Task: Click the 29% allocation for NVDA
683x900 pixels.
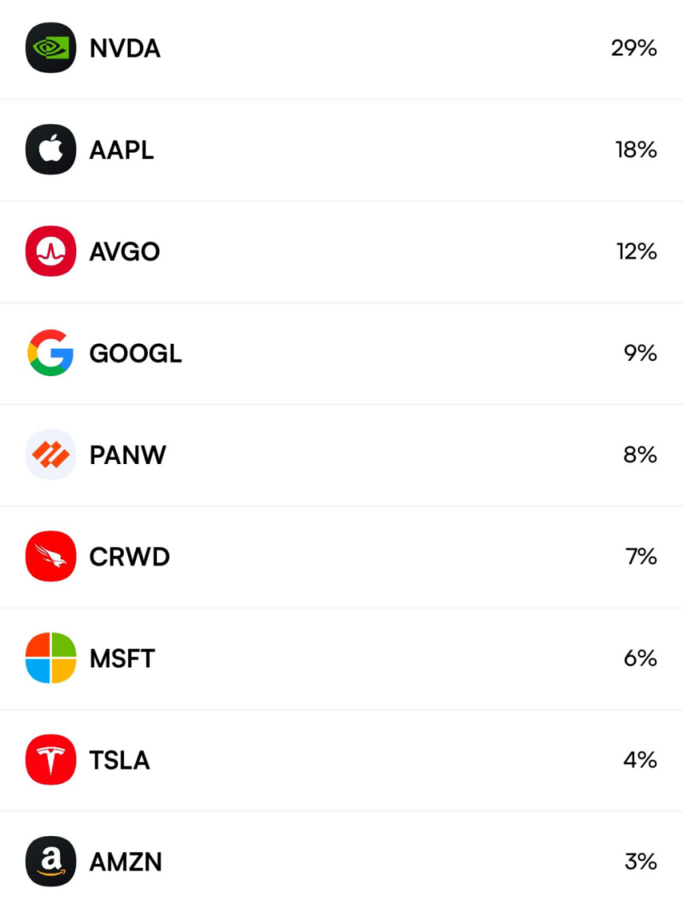Action: click(x=633, y=49)
